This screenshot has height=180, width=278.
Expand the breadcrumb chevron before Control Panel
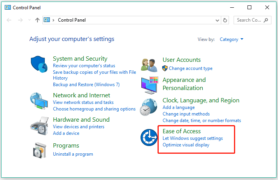[53, 20]
